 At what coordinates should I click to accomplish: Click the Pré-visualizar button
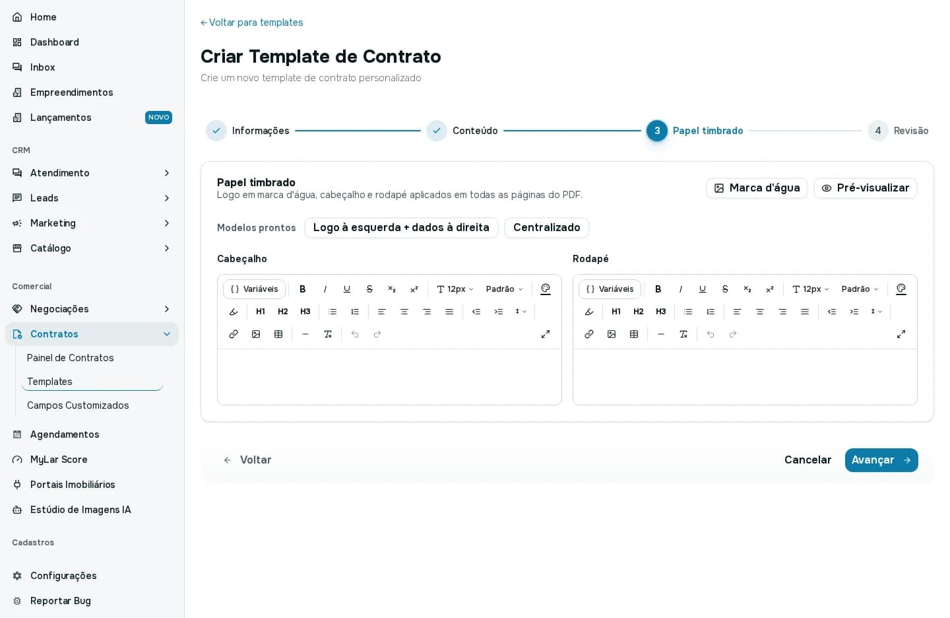pos(866,188)
